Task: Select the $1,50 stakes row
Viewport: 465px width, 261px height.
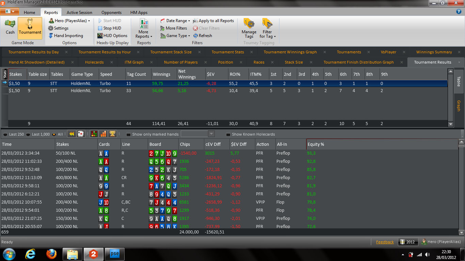Action: pyautogui.click(x=227, y=91)
